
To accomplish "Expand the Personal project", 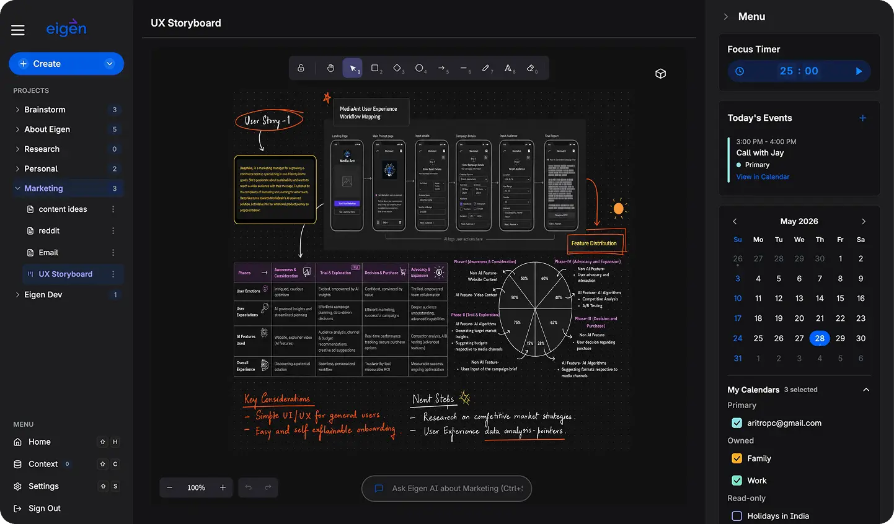I will tap(17, 168).
